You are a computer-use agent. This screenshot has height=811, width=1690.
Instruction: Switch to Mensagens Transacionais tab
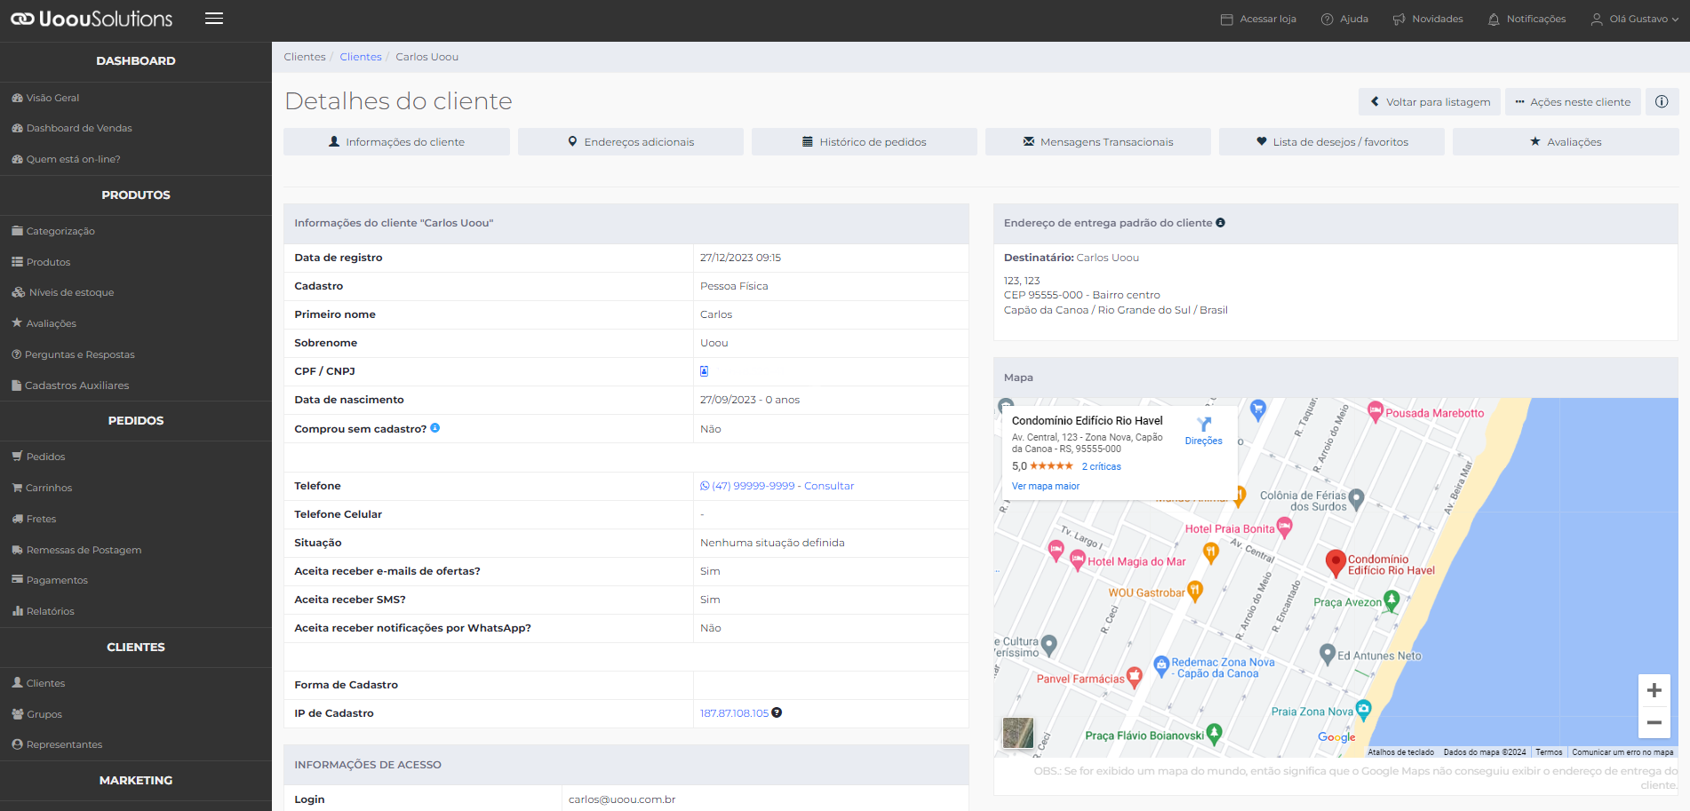tap(1098, 142)
